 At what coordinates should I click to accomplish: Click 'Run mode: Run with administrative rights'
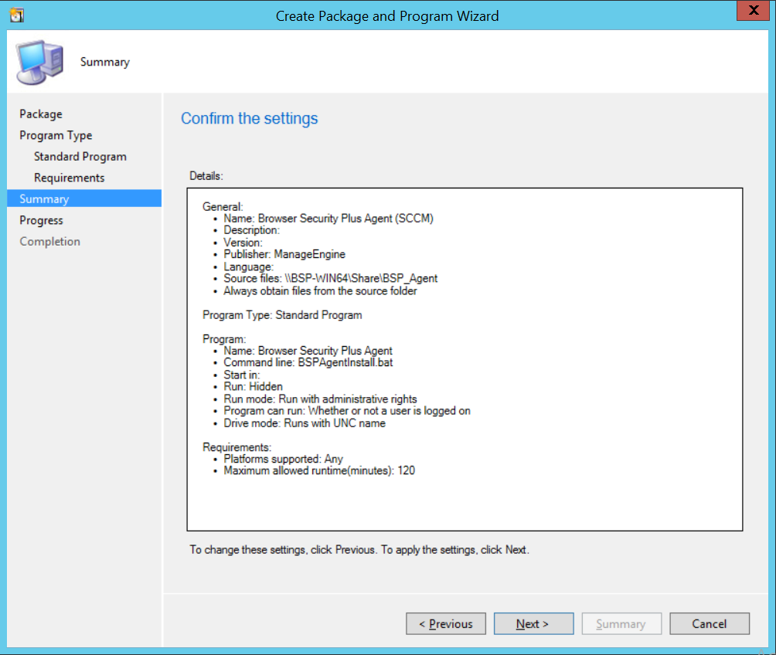[x=320, y=399]
